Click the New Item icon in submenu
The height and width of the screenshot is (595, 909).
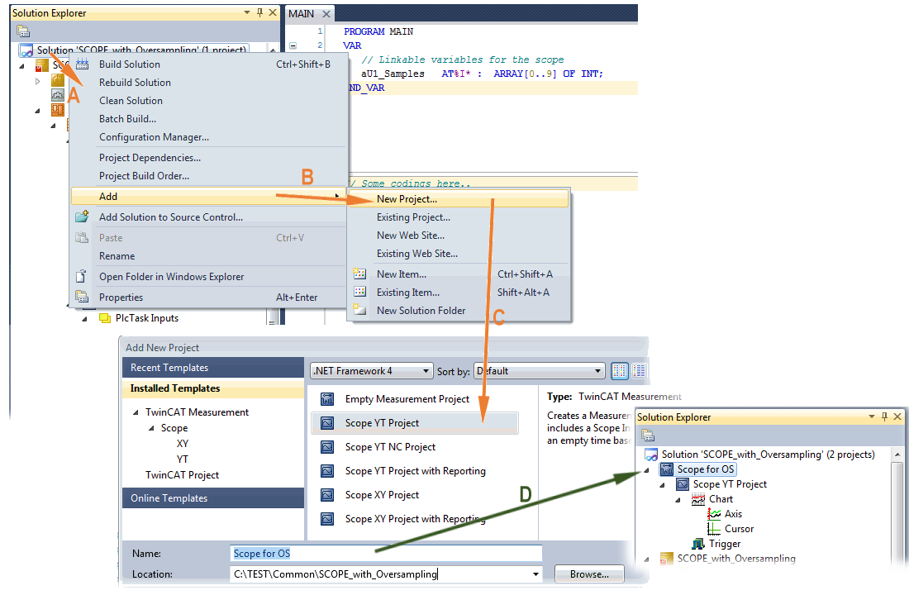359,274
